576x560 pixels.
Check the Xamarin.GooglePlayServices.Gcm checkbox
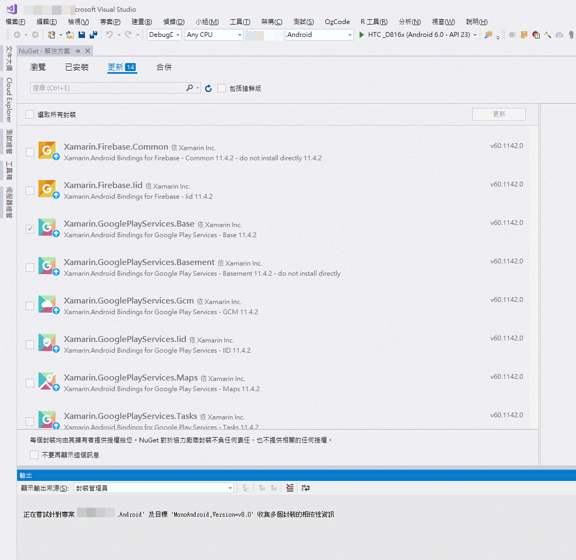point(30,306)
